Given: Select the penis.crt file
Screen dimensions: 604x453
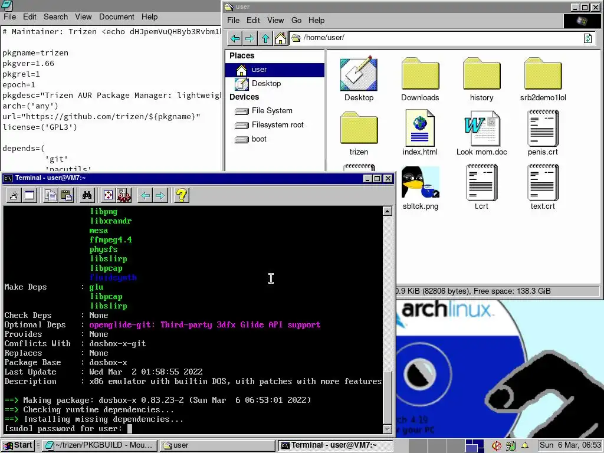Looking at the screenshot, I should pyautogui.click(x=543, y=133).
